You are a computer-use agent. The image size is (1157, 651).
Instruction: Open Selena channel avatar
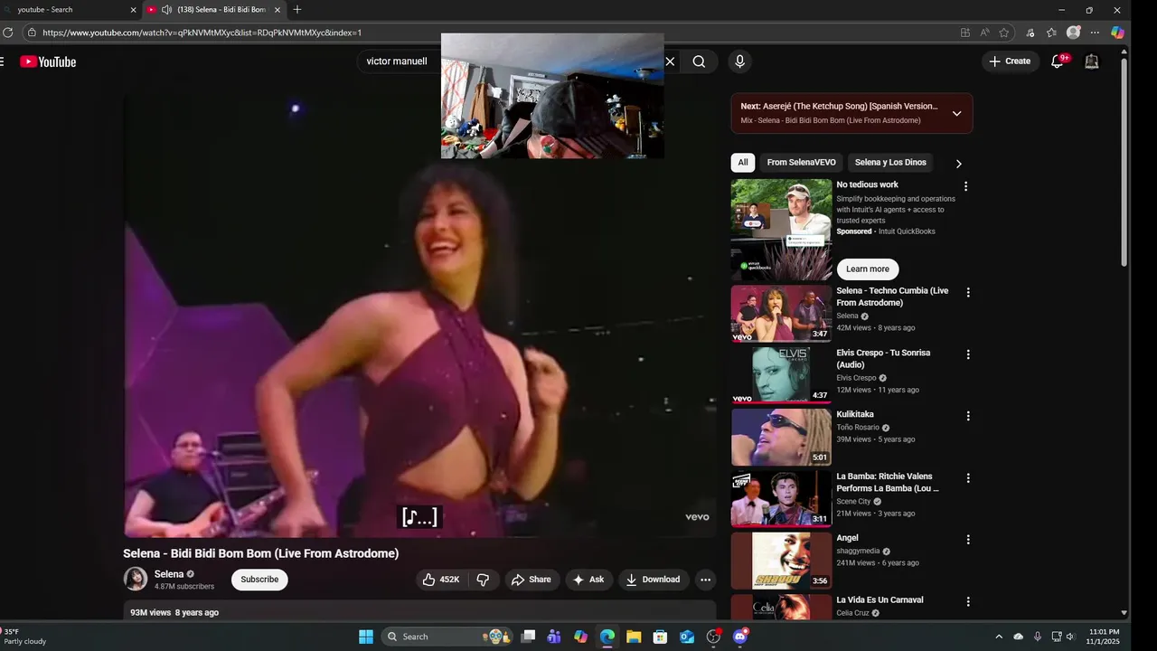coord(136,579)
